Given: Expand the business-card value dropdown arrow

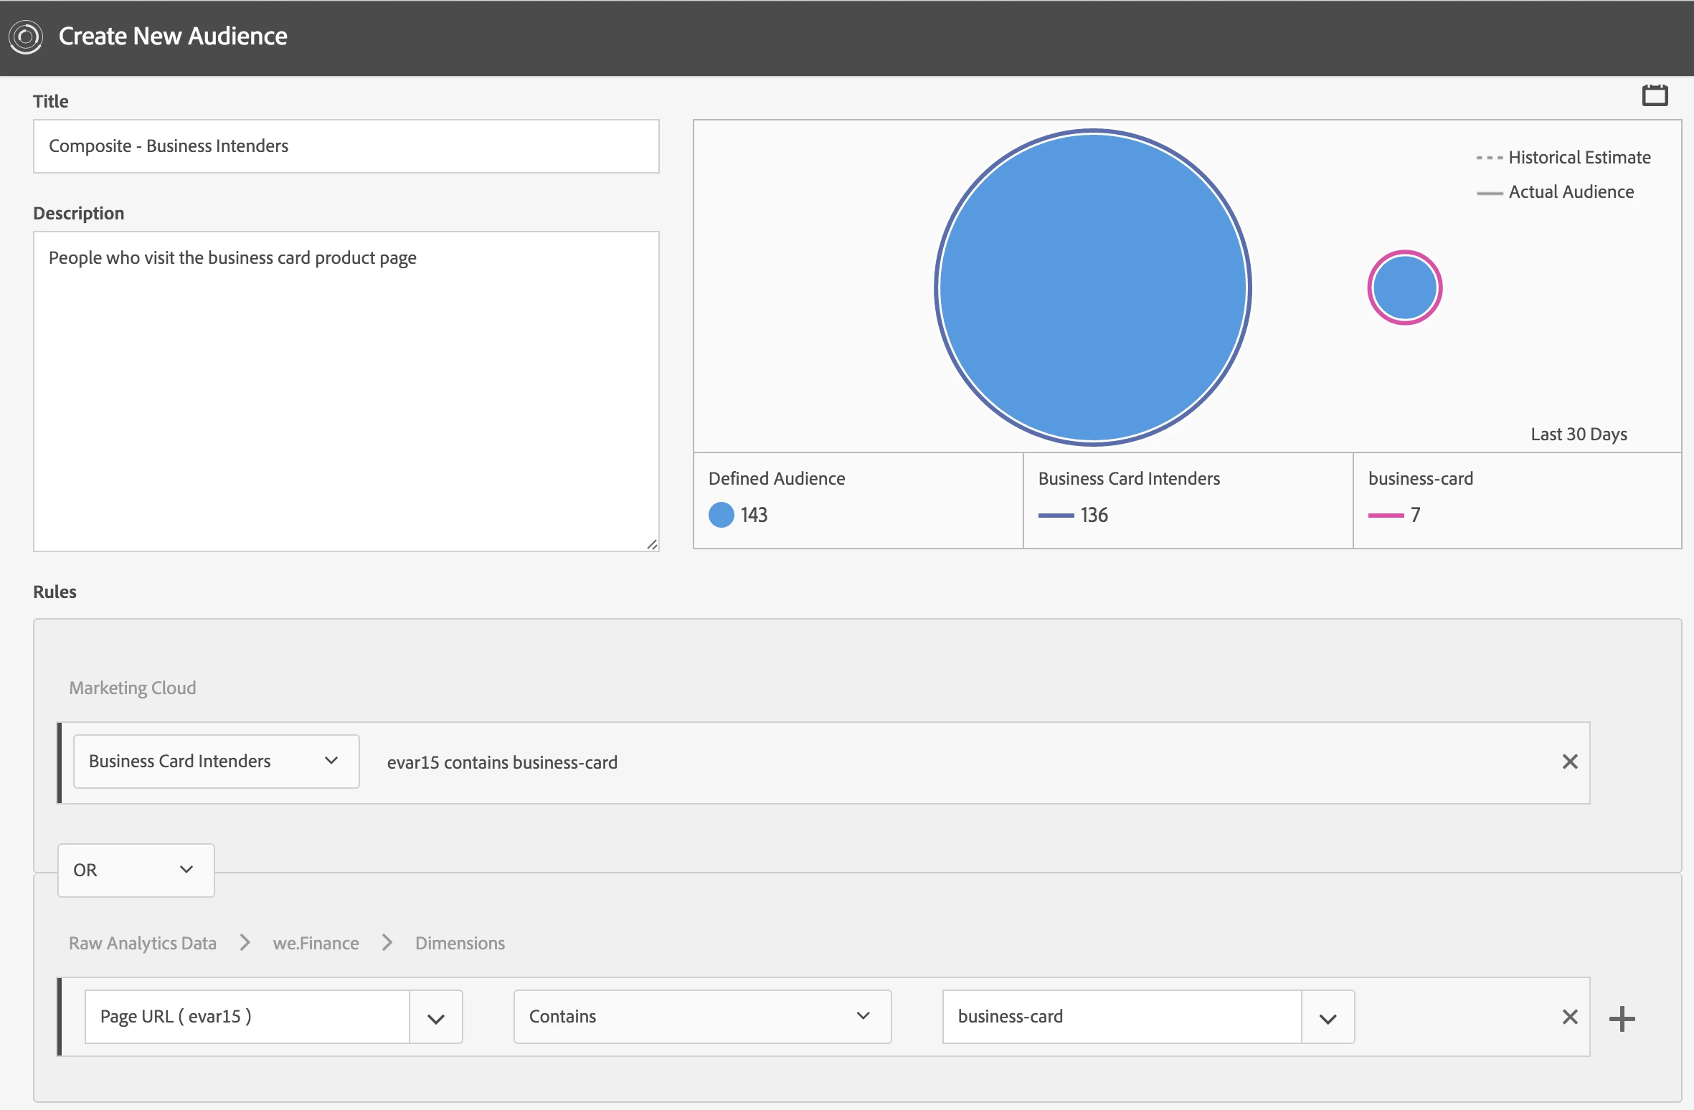Looking at the screenshot, I should (x=1328, y=1018).
